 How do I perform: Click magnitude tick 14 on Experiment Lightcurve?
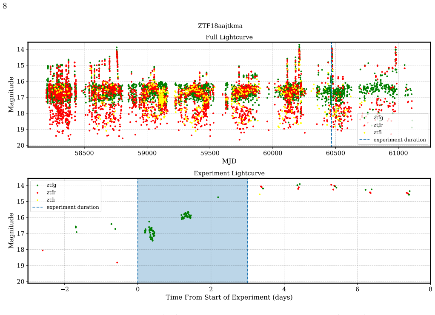click(x=20, y=186)
